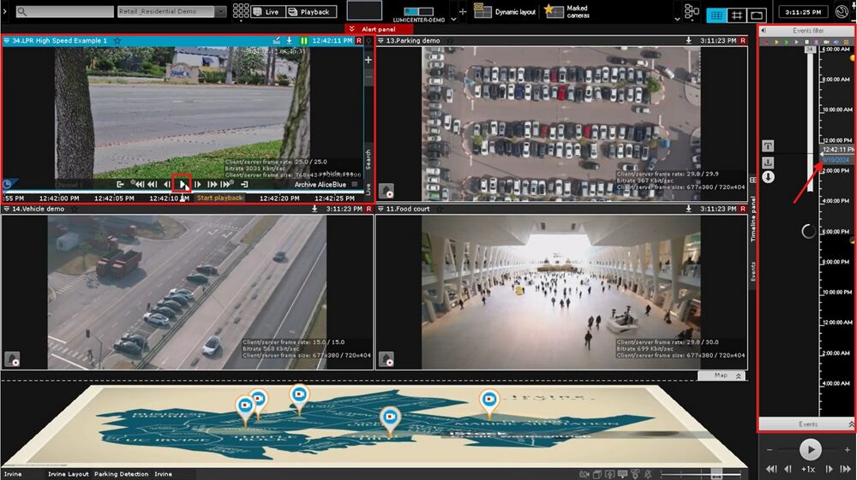Image resolution: width=857 pixels, height=480 pixels.
Task: Collapse the Map panel
Action: 739,376
